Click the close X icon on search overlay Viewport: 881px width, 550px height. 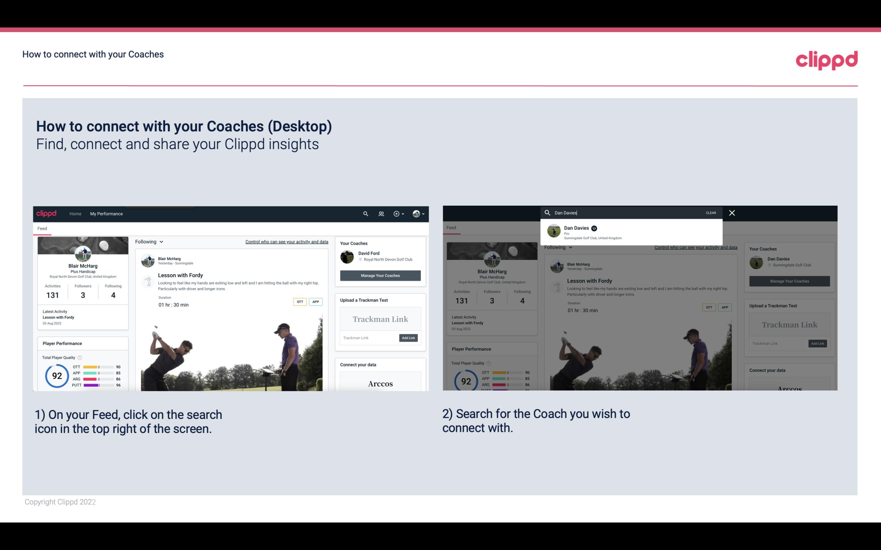732,212
